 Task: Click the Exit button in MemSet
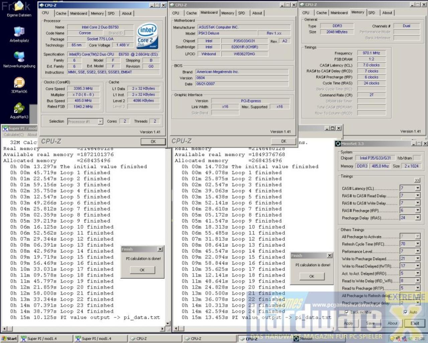click(415, 323)
